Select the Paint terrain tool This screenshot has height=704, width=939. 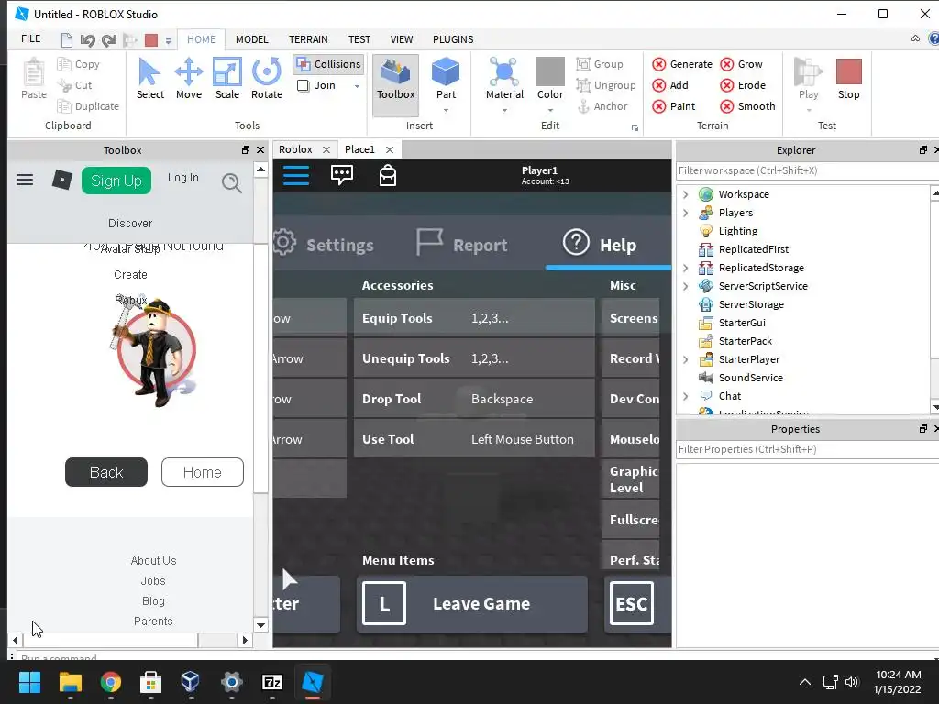[674, 106]
